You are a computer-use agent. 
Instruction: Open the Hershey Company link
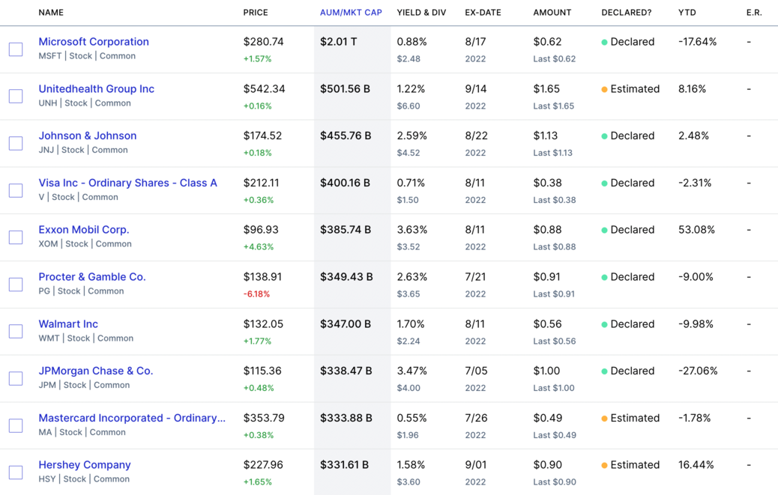click(x=85, y=465)
